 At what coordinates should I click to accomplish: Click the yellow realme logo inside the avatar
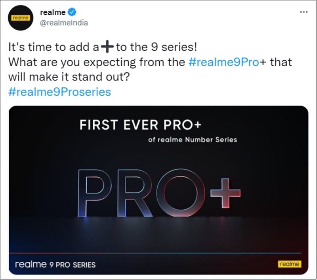click(x=20, y=17)
